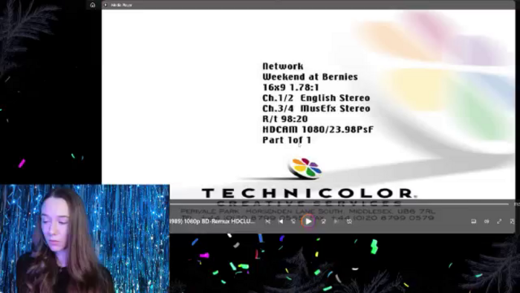Open the cast to device option
The width and height of the screenshot is (520, 293).
click(x=474, y=222)
